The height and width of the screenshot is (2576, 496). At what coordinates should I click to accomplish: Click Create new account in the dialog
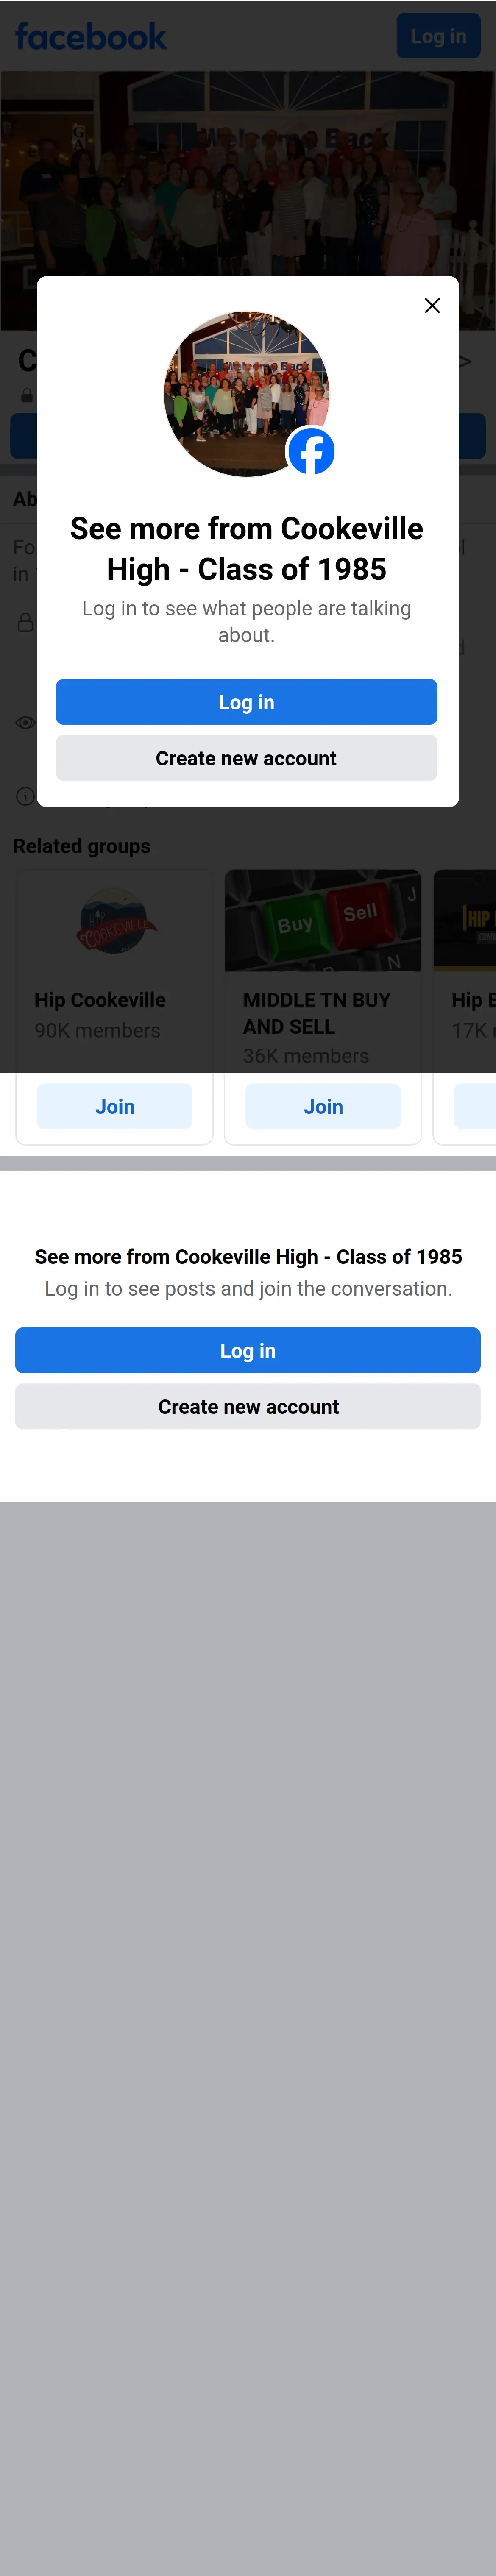[246, 758]
